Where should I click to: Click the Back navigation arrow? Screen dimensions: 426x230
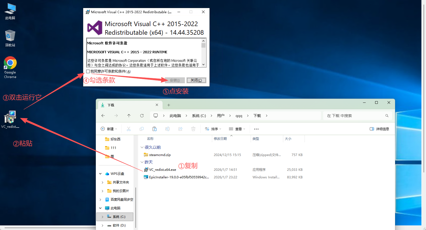pos(103,116)
